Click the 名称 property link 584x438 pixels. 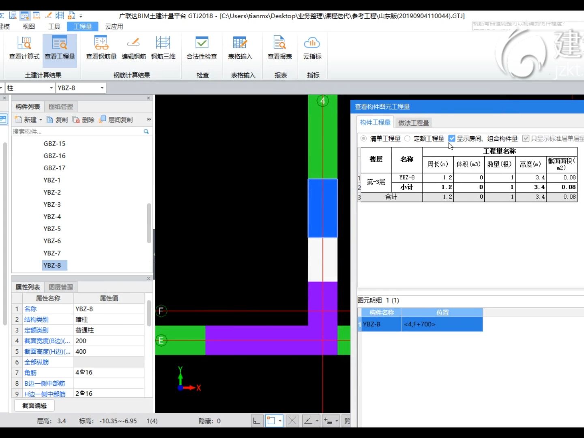coord(30,309)
